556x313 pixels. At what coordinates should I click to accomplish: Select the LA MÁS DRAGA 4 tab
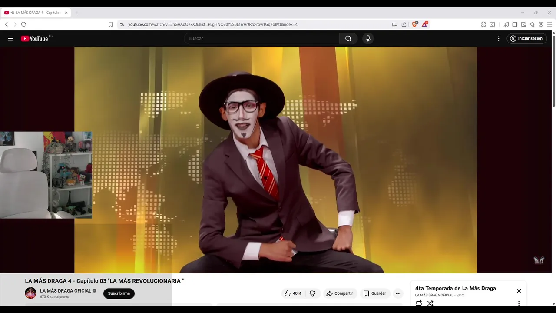pos(36,13)
